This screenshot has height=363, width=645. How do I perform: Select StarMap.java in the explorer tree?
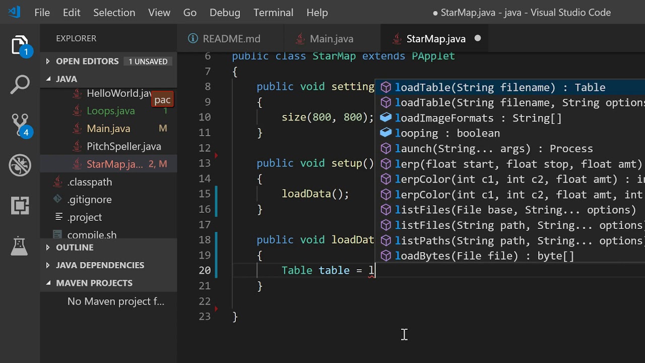point(108,164)
